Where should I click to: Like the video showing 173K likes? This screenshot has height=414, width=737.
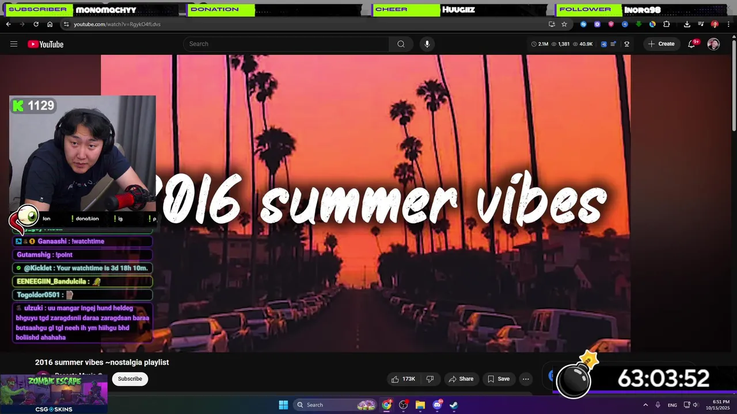403,379
